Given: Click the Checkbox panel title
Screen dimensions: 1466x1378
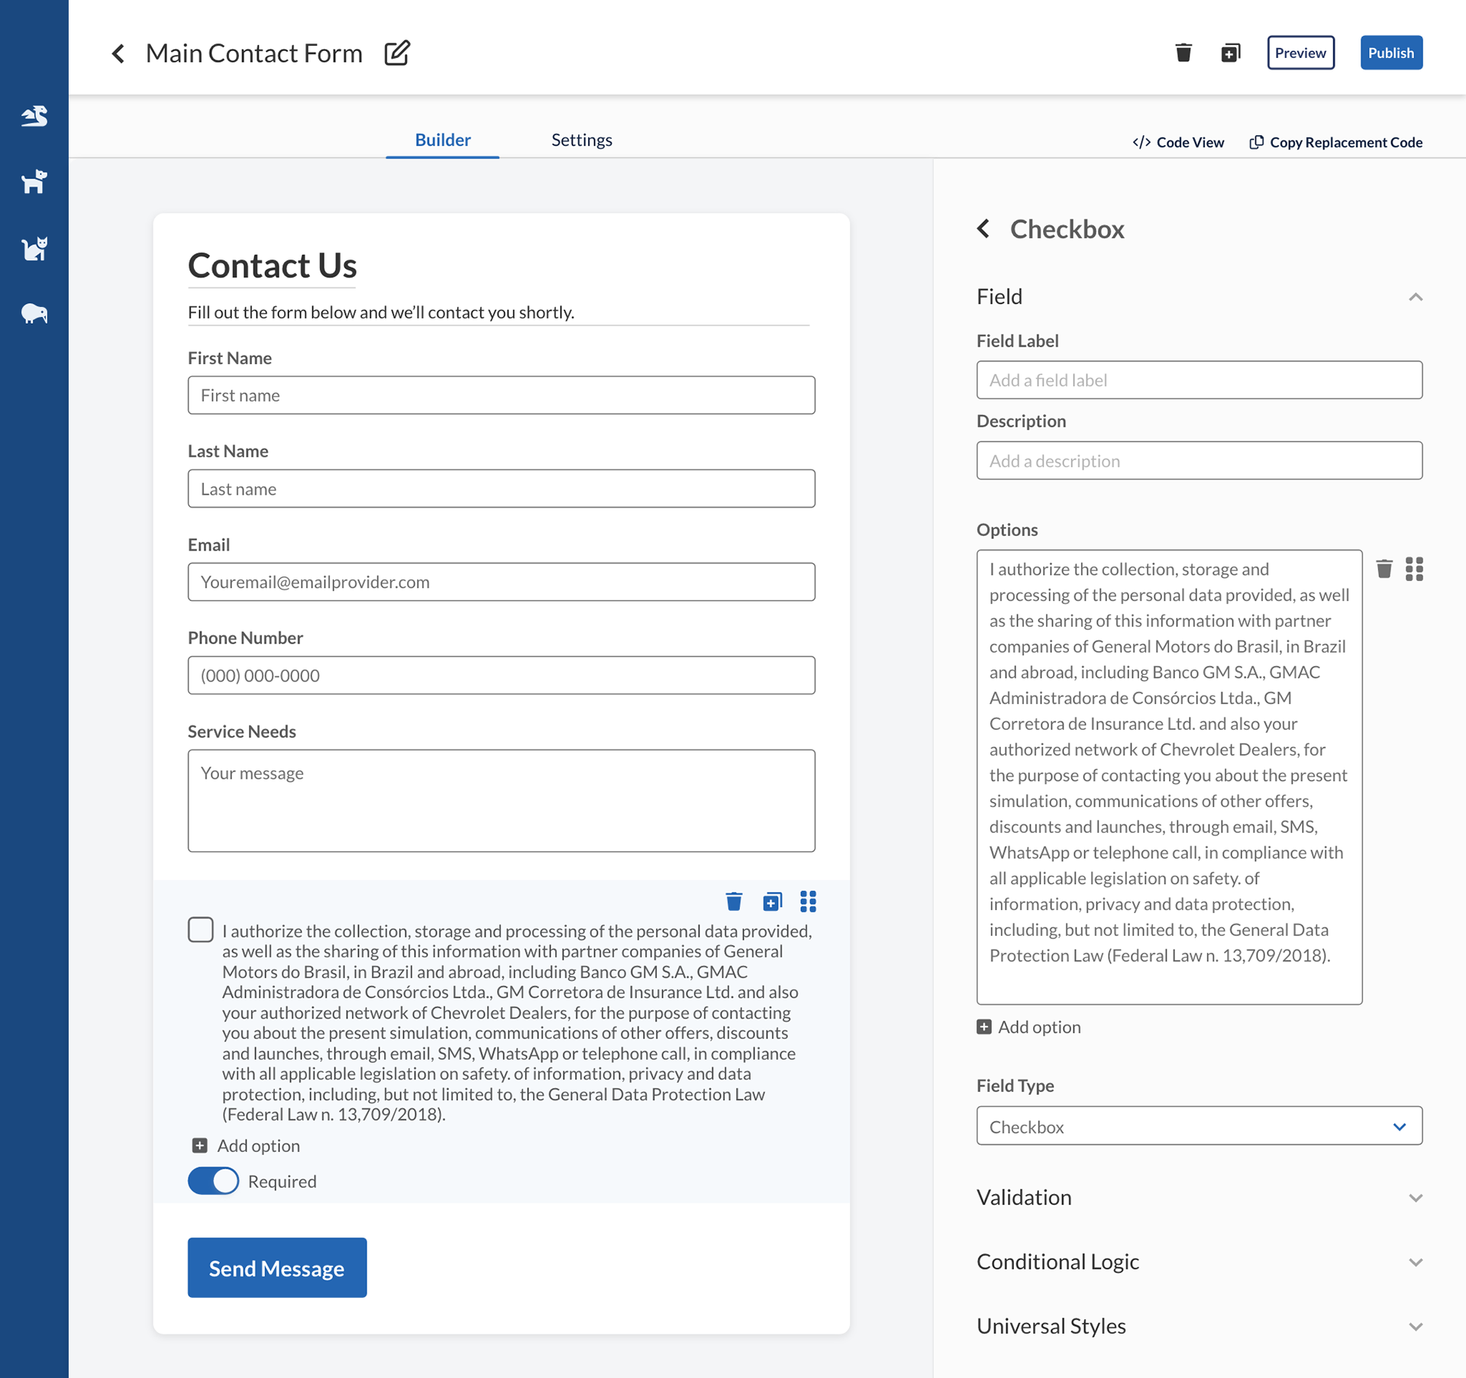Looking at the screenshot, I should point(1067,228).
